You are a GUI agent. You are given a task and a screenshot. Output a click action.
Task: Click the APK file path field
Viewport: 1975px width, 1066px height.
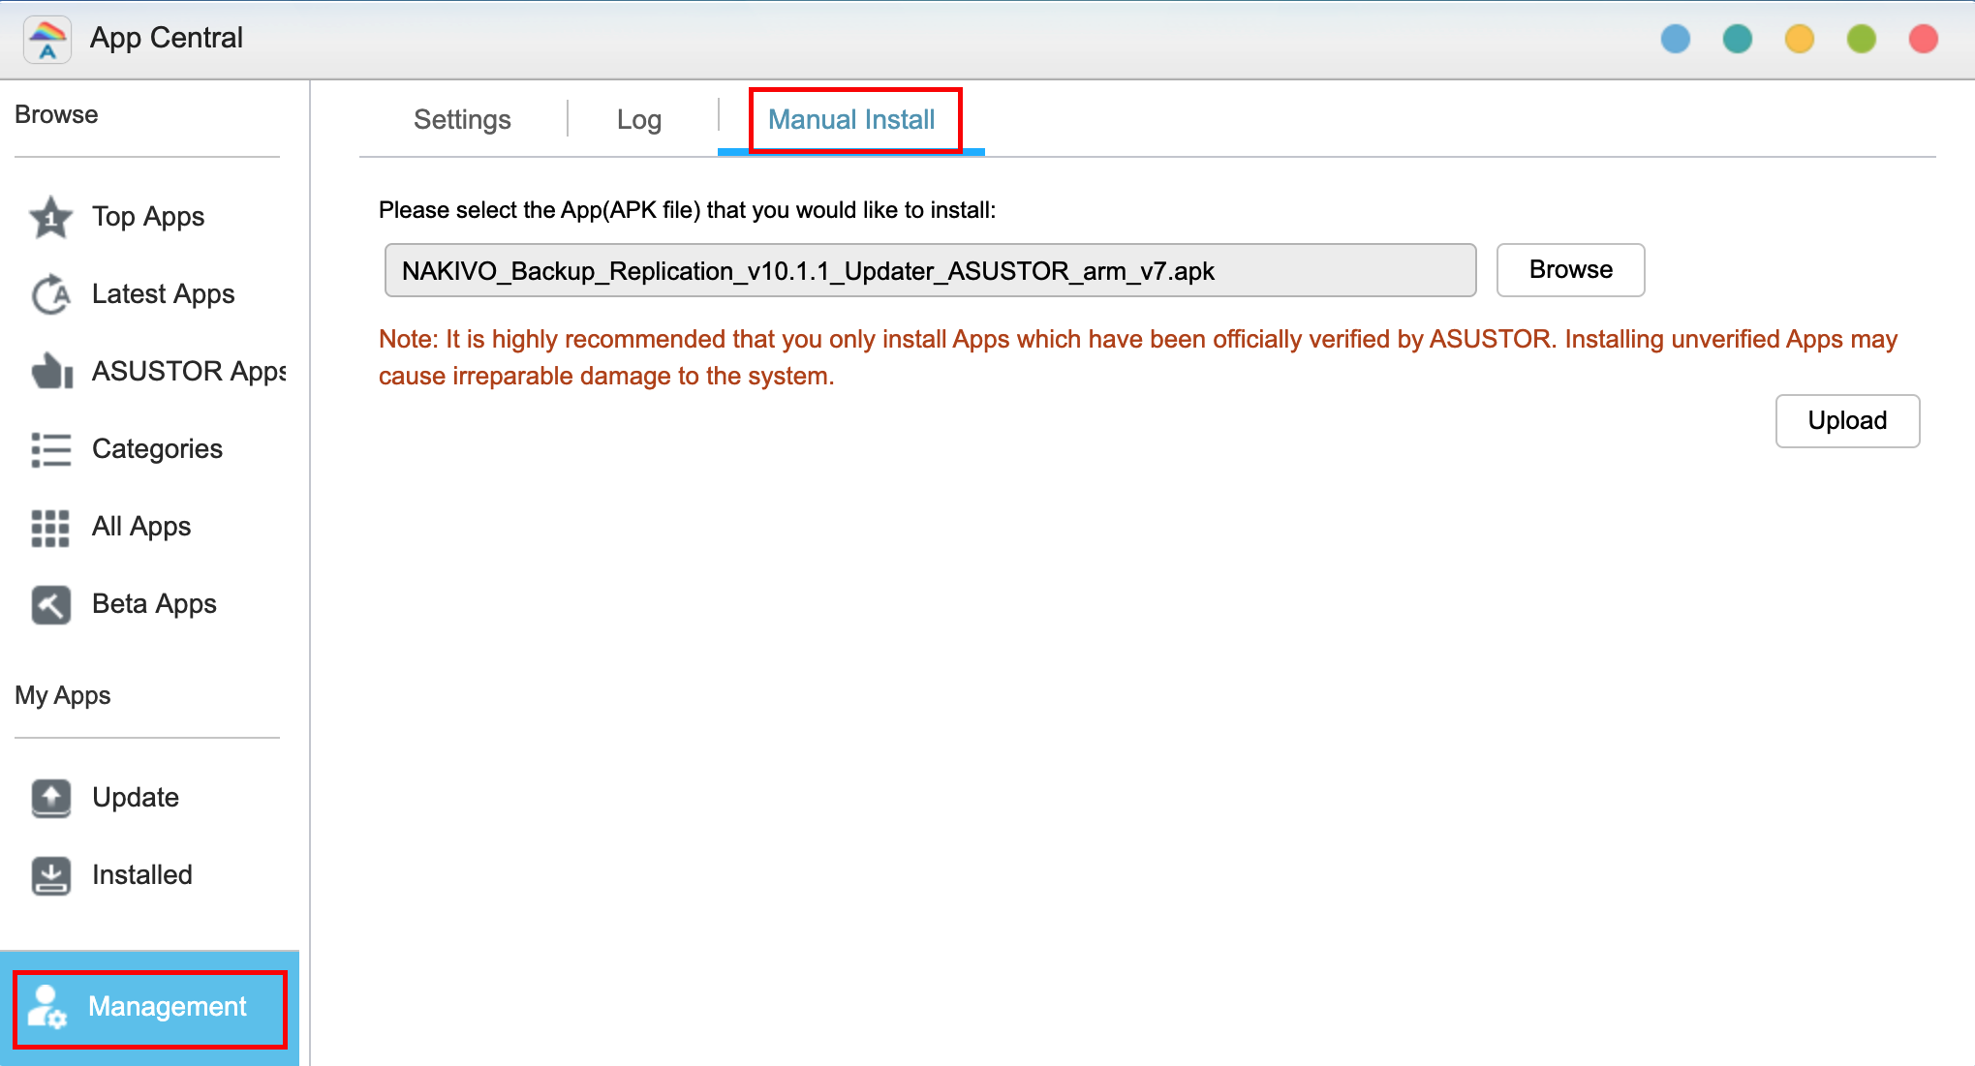930,270
